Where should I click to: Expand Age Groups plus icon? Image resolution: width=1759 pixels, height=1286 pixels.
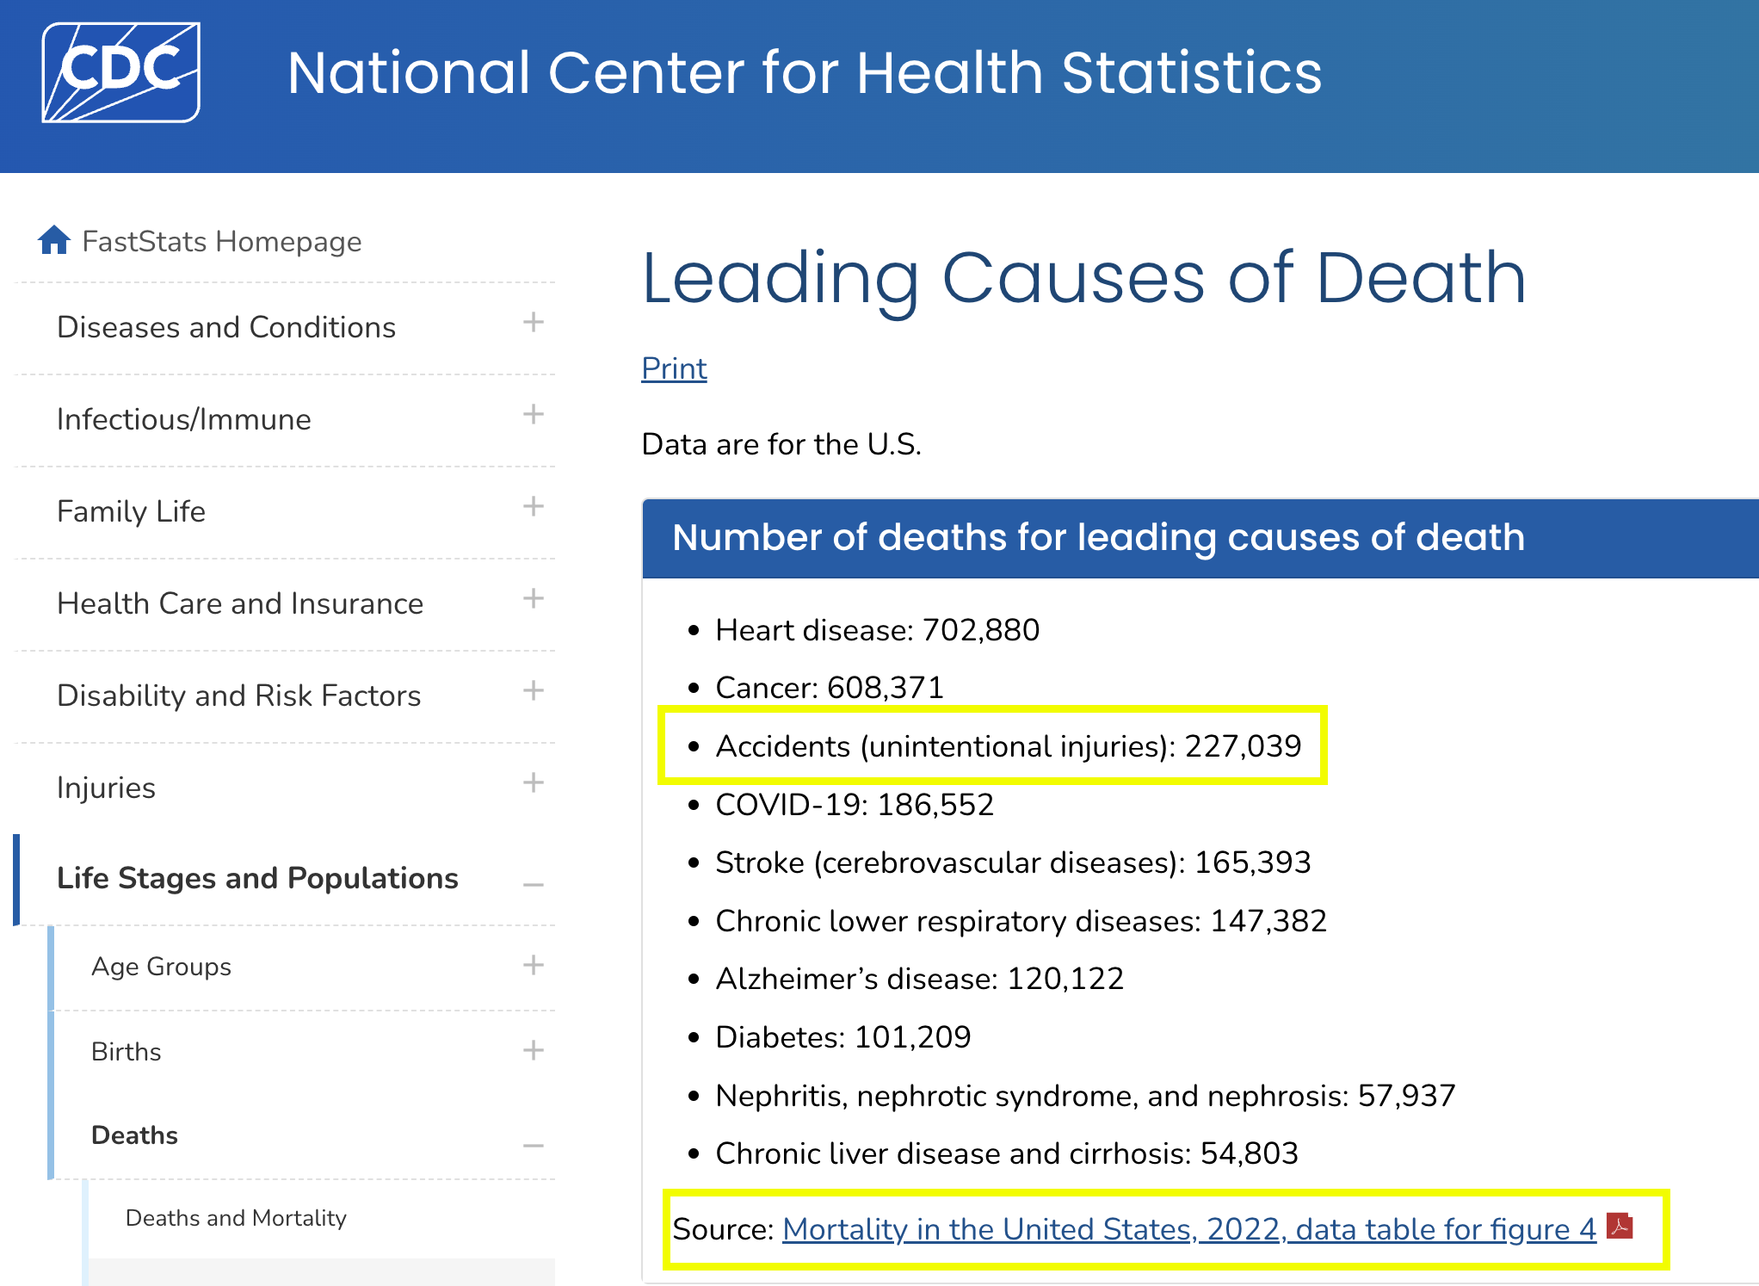point(533,966)
